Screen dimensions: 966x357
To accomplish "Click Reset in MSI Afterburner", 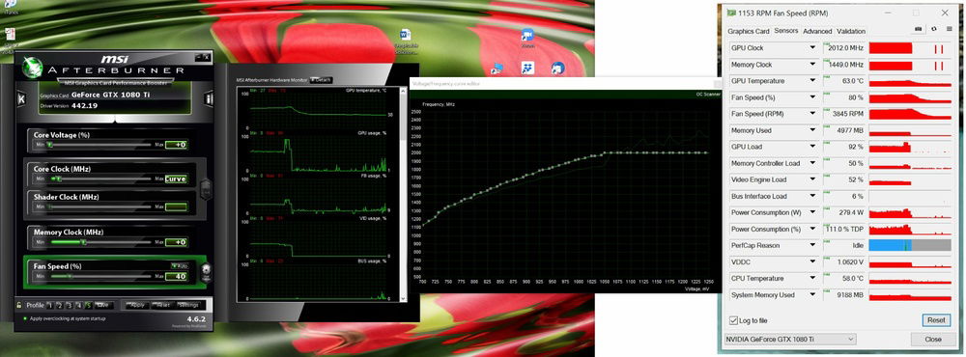I will [x=163, y=305].
